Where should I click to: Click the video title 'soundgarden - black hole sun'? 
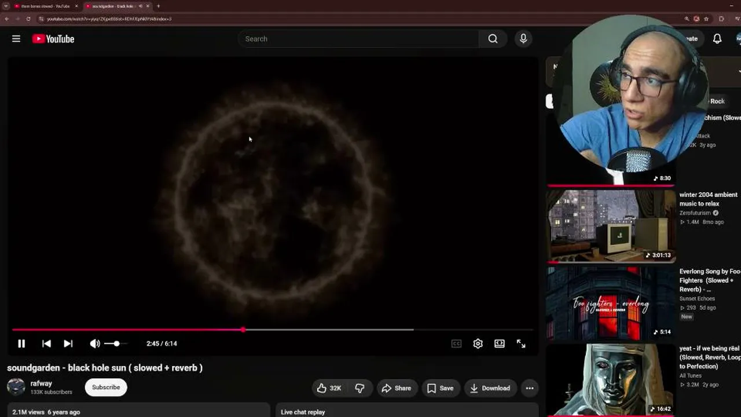(x=105, y=368)
